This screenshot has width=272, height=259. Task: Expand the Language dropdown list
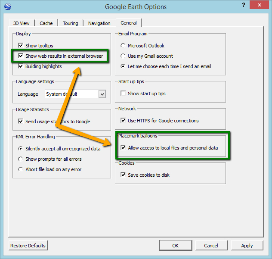(102, 94)
